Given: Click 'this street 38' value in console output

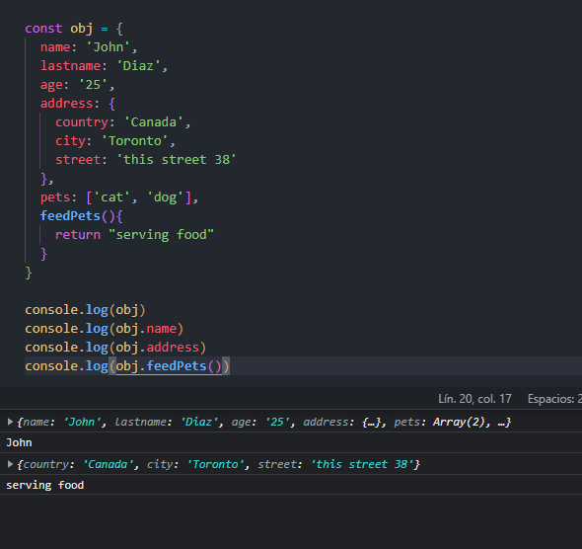Looking at the screenshot, I should click(362, 464).
